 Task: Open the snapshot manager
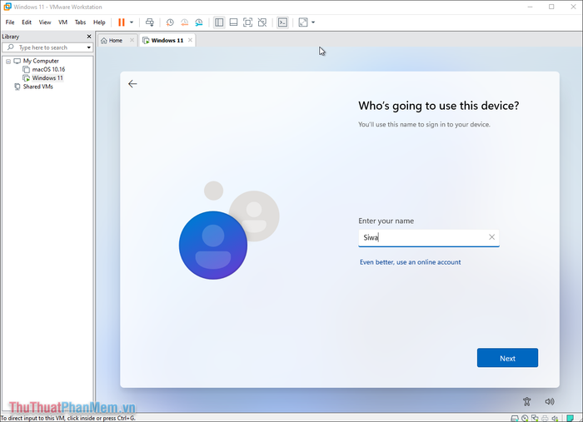click(x=199, y=22)
